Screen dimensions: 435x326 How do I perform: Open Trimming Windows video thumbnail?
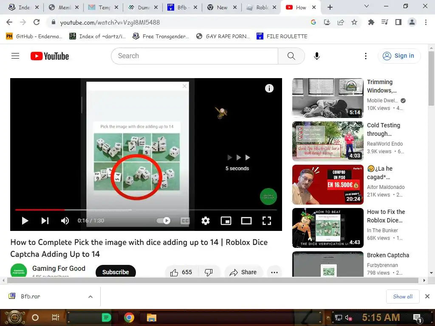coord(328,98)
